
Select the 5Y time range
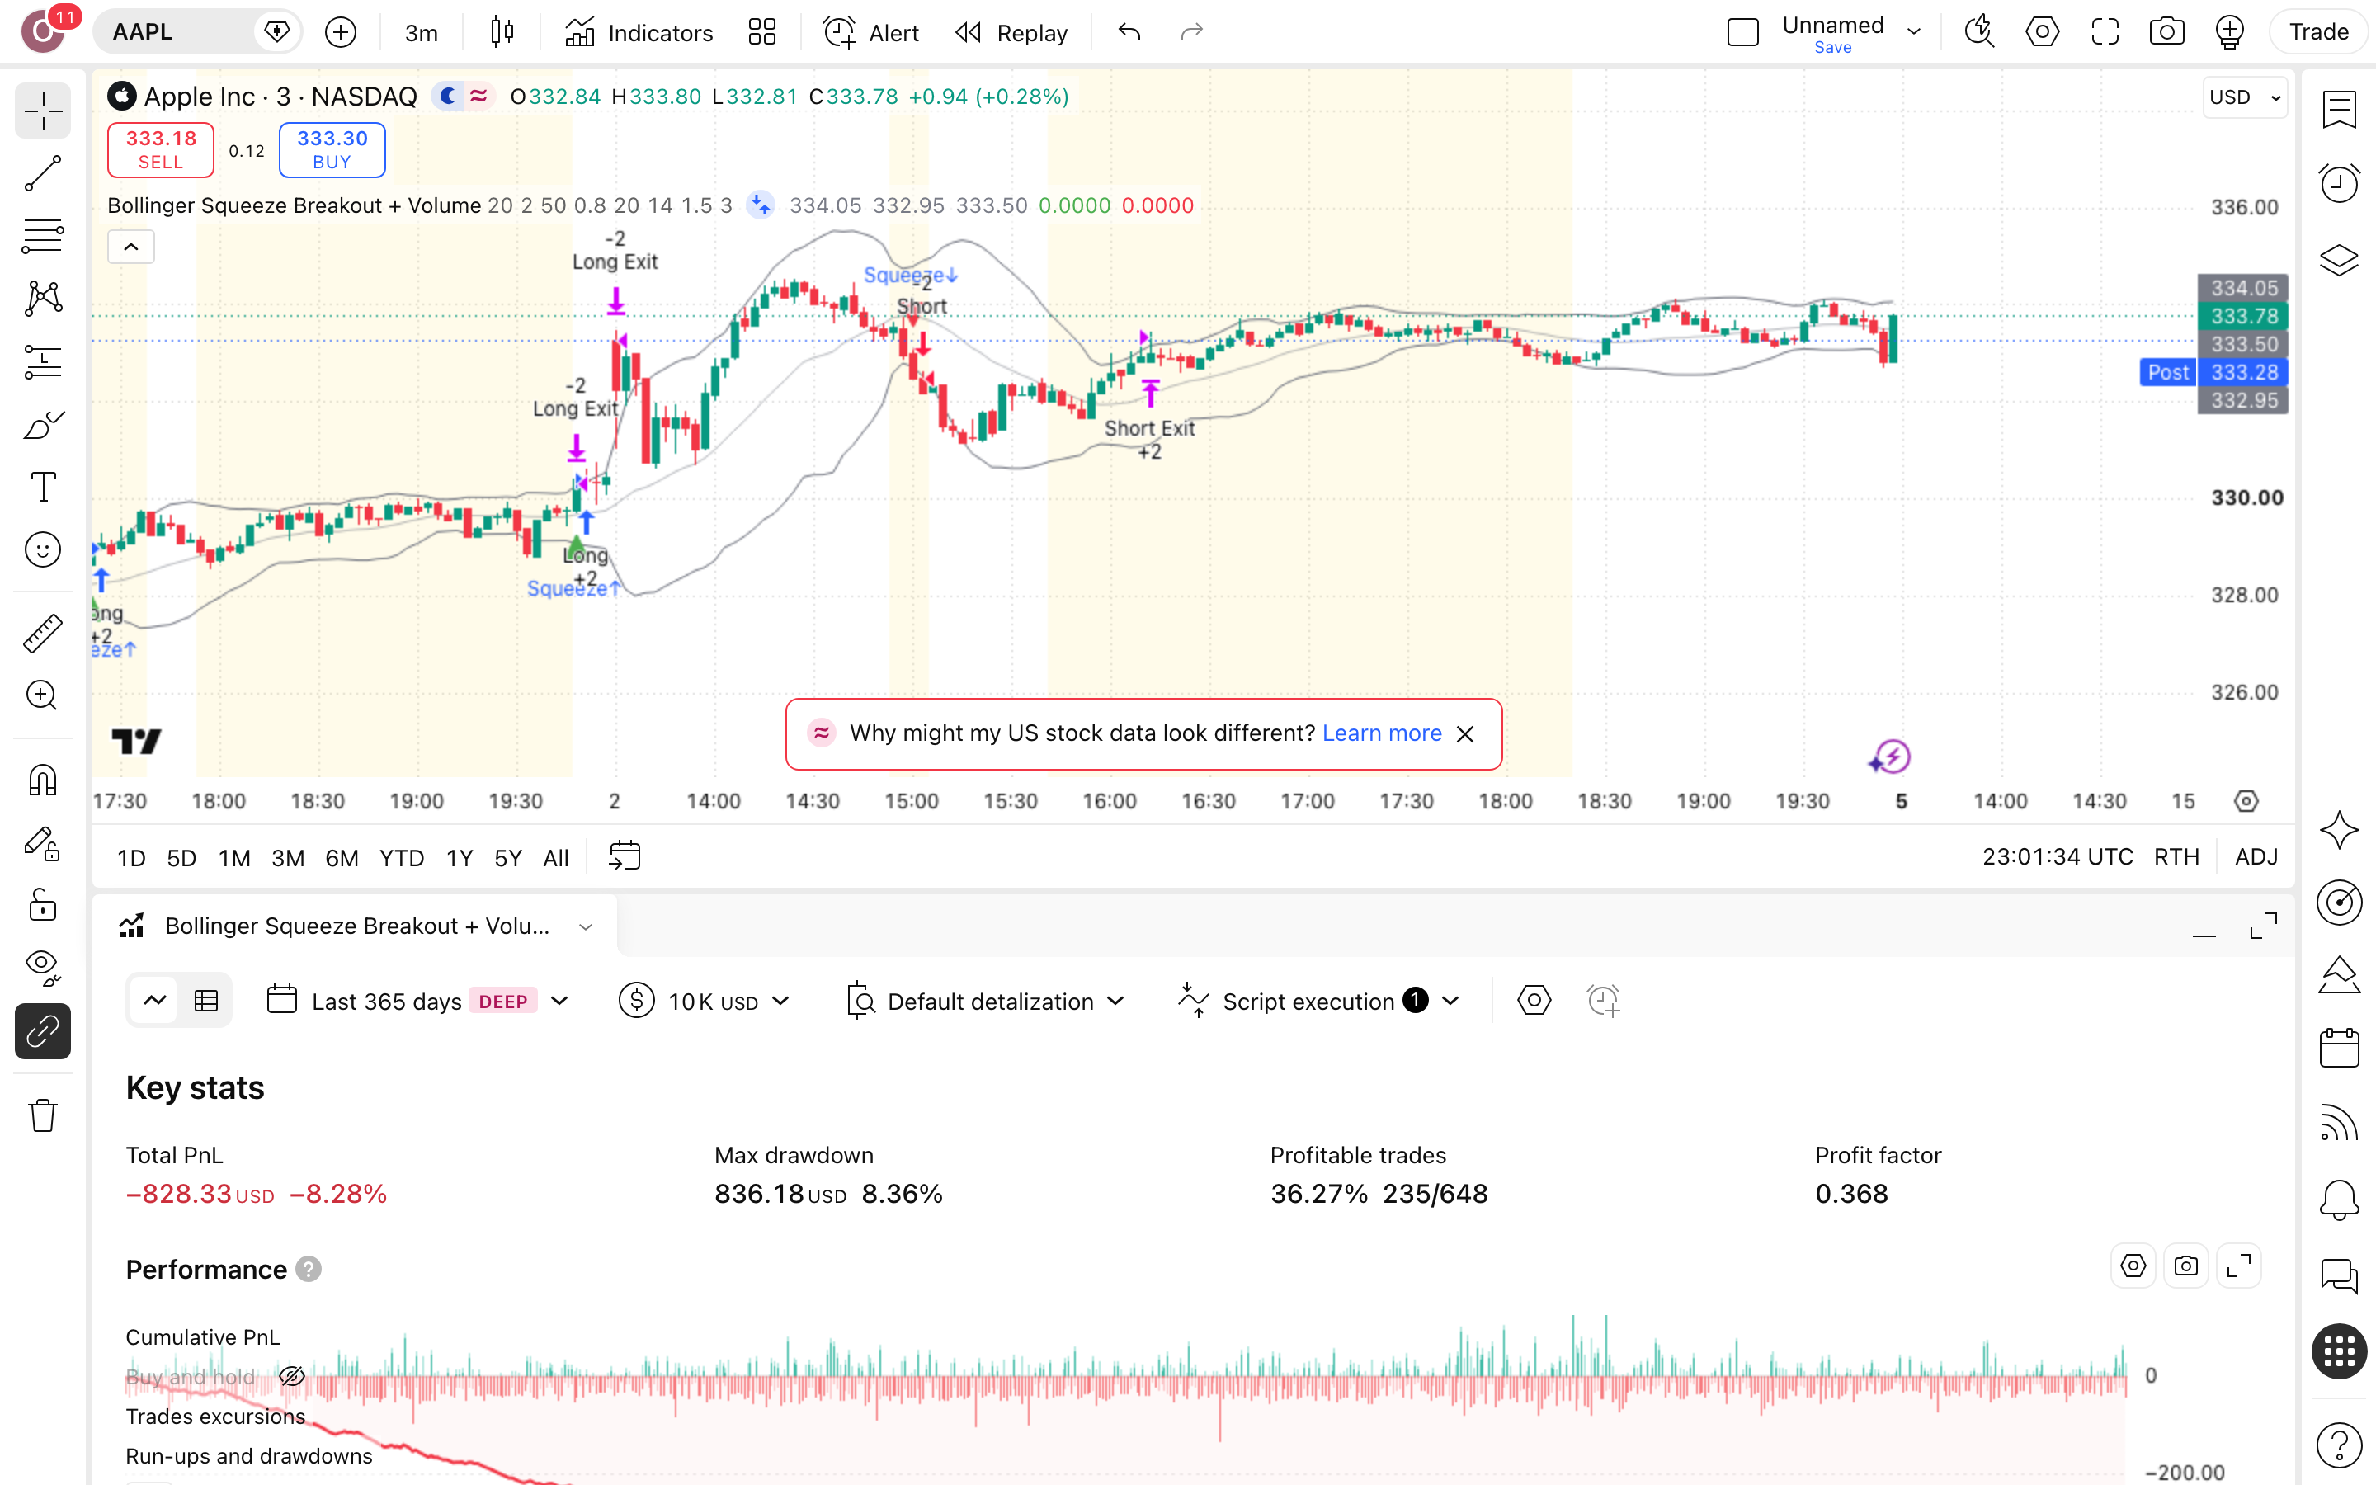(x=507, y=857)
